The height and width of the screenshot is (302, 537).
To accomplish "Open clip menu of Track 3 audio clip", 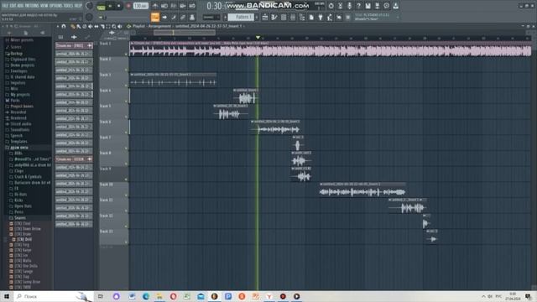I will point(132,75).
